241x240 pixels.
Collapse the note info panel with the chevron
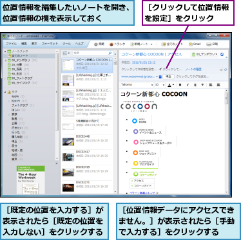226,57
